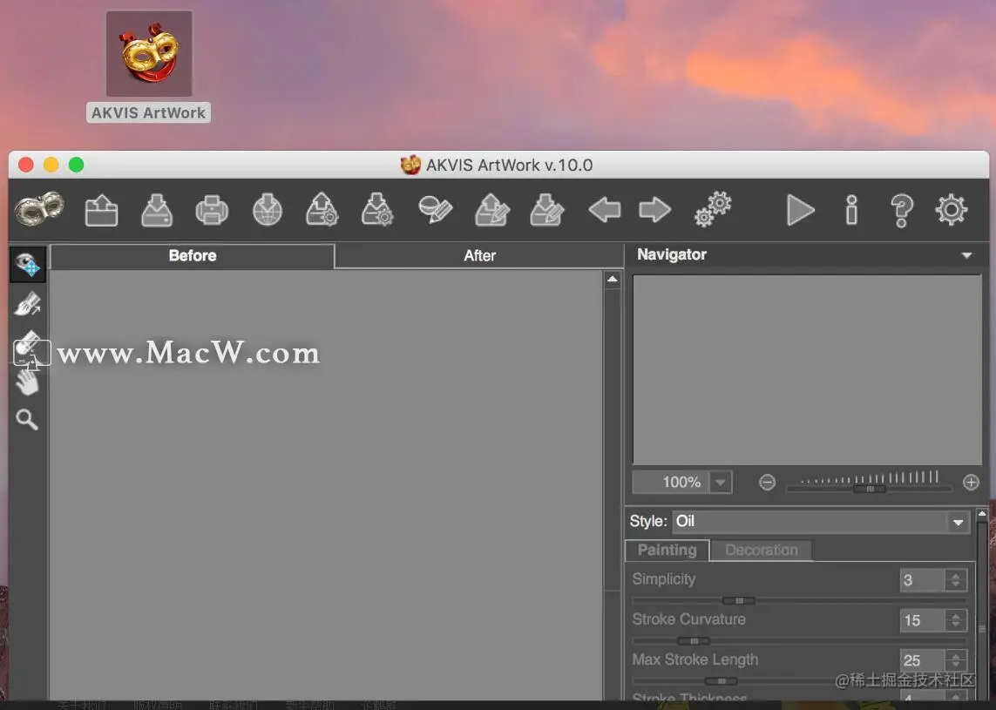
Task: Zoom in with the plus button
Action: pyautogui.click(x=971, y=483)
